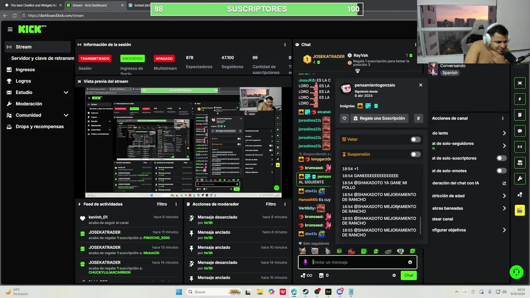Open Ingresos in the sidebar

[x=25, y=70]
